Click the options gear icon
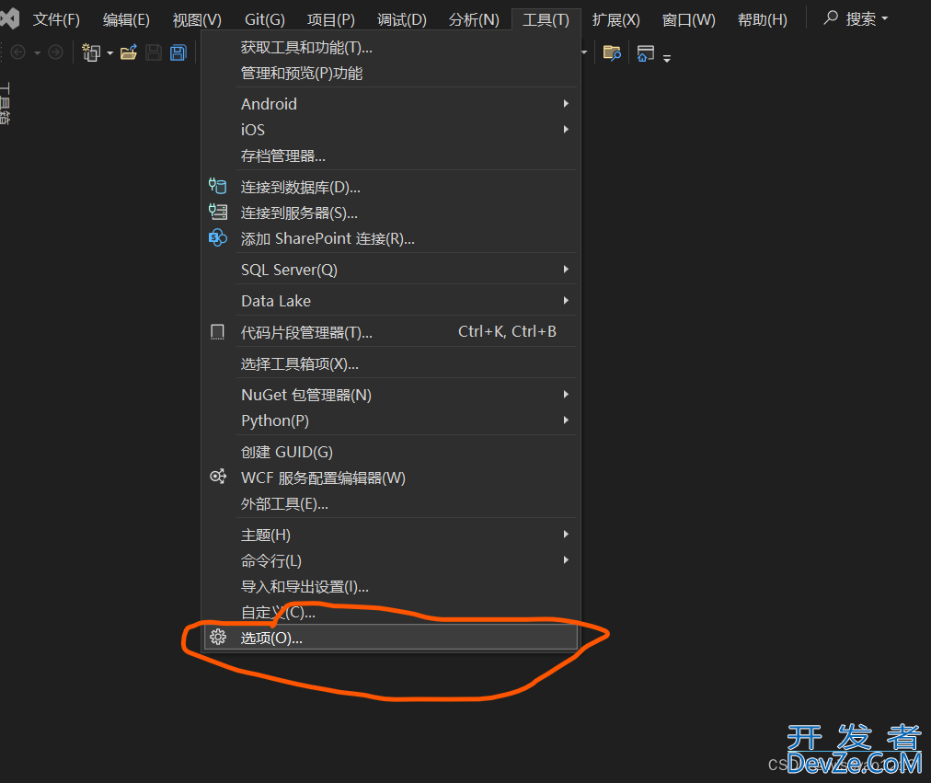This screenshot has height=783, width=931. [218, 637]
